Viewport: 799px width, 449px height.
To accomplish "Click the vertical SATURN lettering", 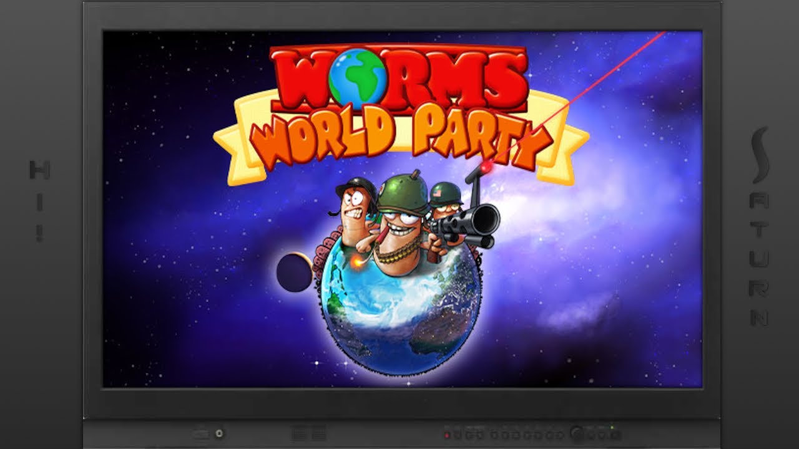I will 760,228.
